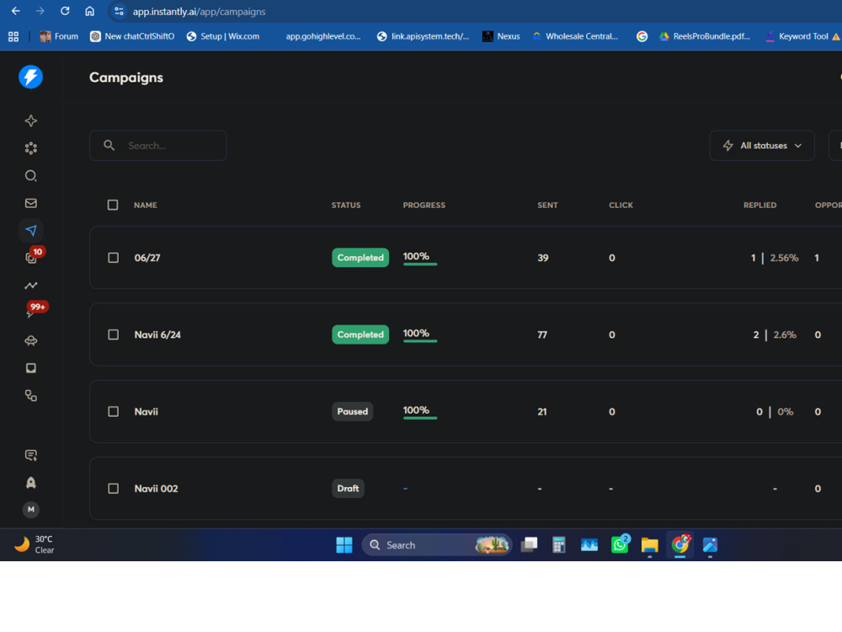Tick the checkbox for the Navii campaign

(x=114, y=412)
